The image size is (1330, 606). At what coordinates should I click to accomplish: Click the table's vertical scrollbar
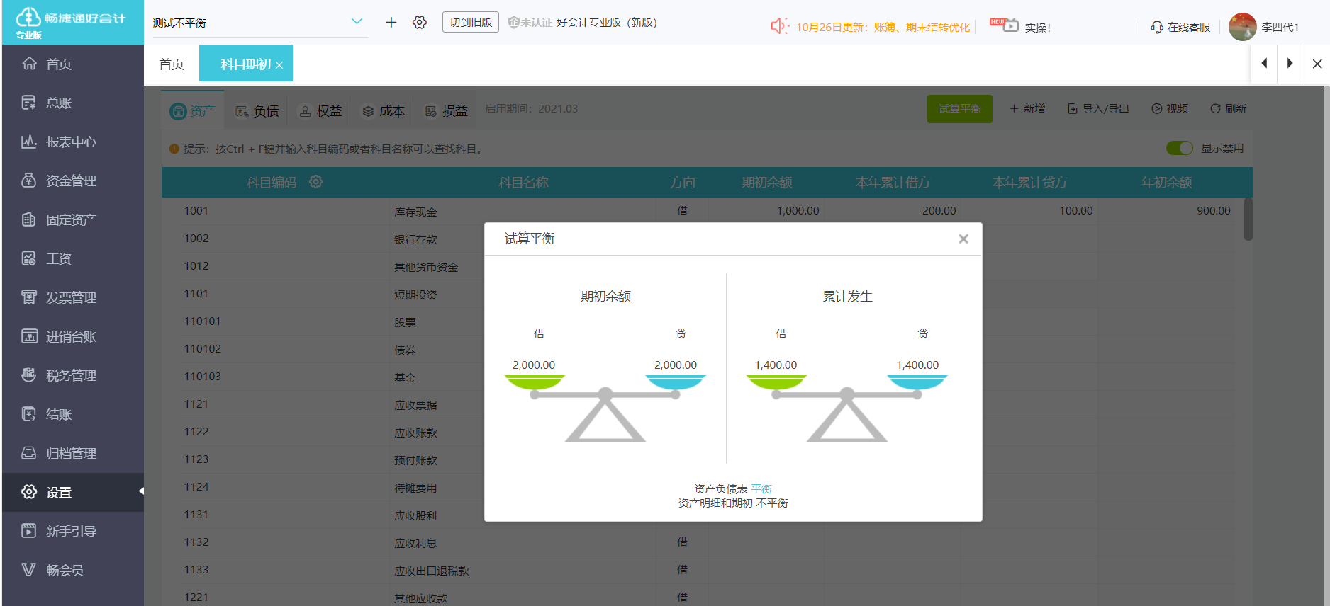[1248, 219]
